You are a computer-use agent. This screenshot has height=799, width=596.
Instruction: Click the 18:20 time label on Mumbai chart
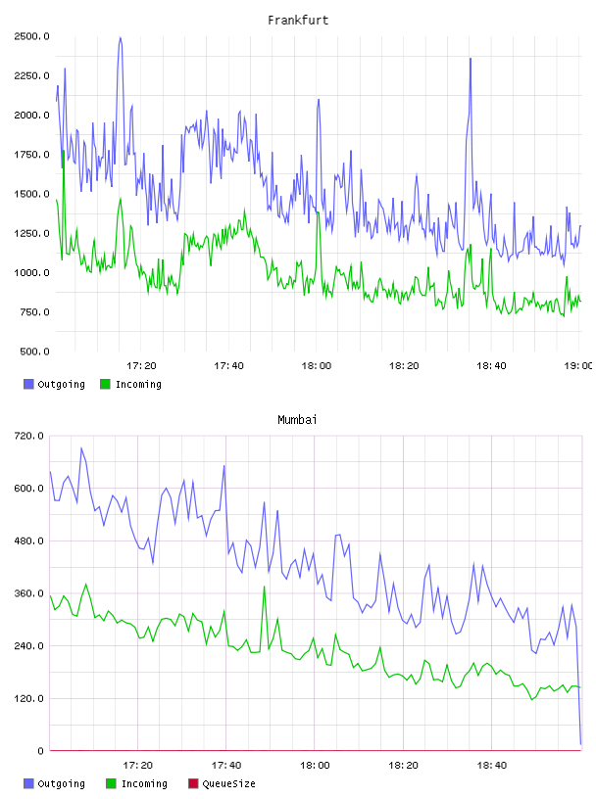pos(403,766)
